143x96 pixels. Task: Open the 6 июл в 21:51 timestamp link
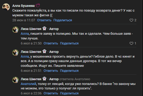point(31,71)
